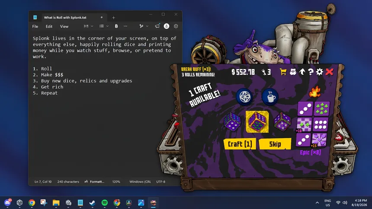Open the Splonk game settings gear
The height and width of the screenshot is (209, 372).
click(x=320, y=72)
